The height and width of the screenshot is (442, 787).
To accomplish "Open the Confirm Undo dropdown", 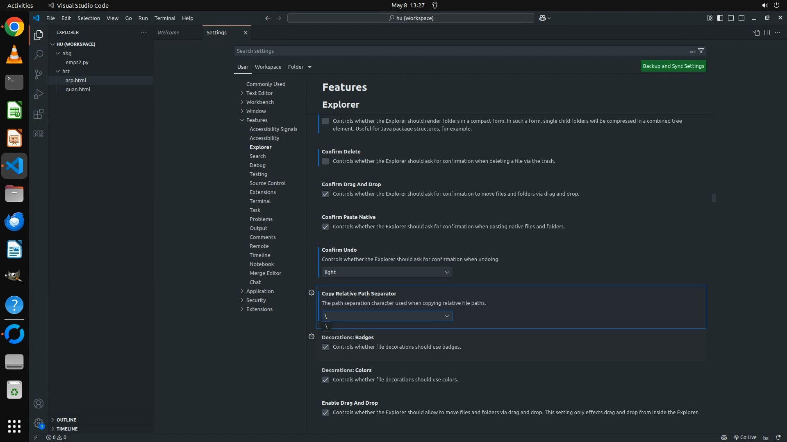I will point(387,273).
